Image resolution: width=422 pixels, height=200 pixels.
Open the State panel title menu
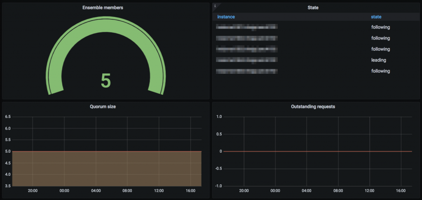pyautogui.click(x=313, y=8)
